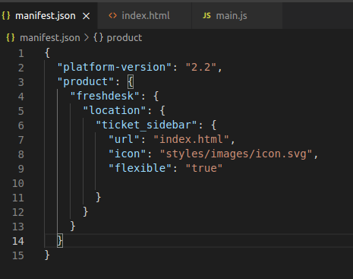
Task: Click the highlighted closing brace on line 14
Action: click(60, 240)
